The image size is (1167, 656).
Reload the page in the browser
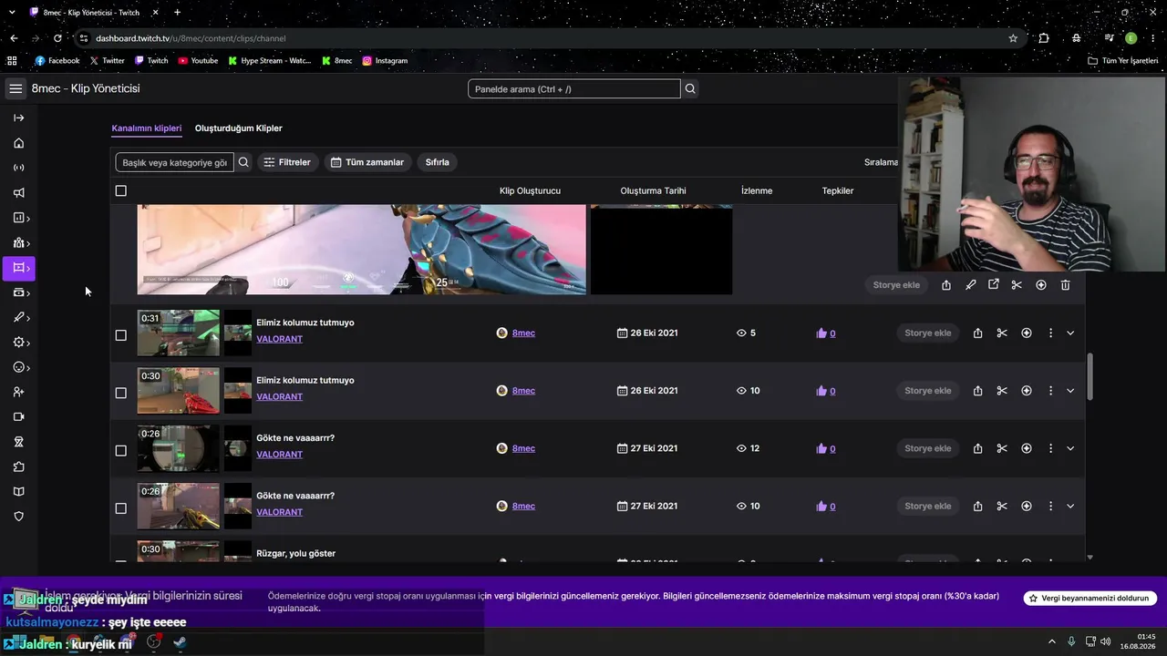(x=57, y=38)
